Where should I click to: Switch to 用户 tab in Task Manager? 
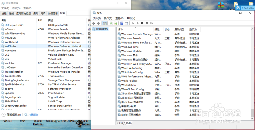tap(43, 13)
